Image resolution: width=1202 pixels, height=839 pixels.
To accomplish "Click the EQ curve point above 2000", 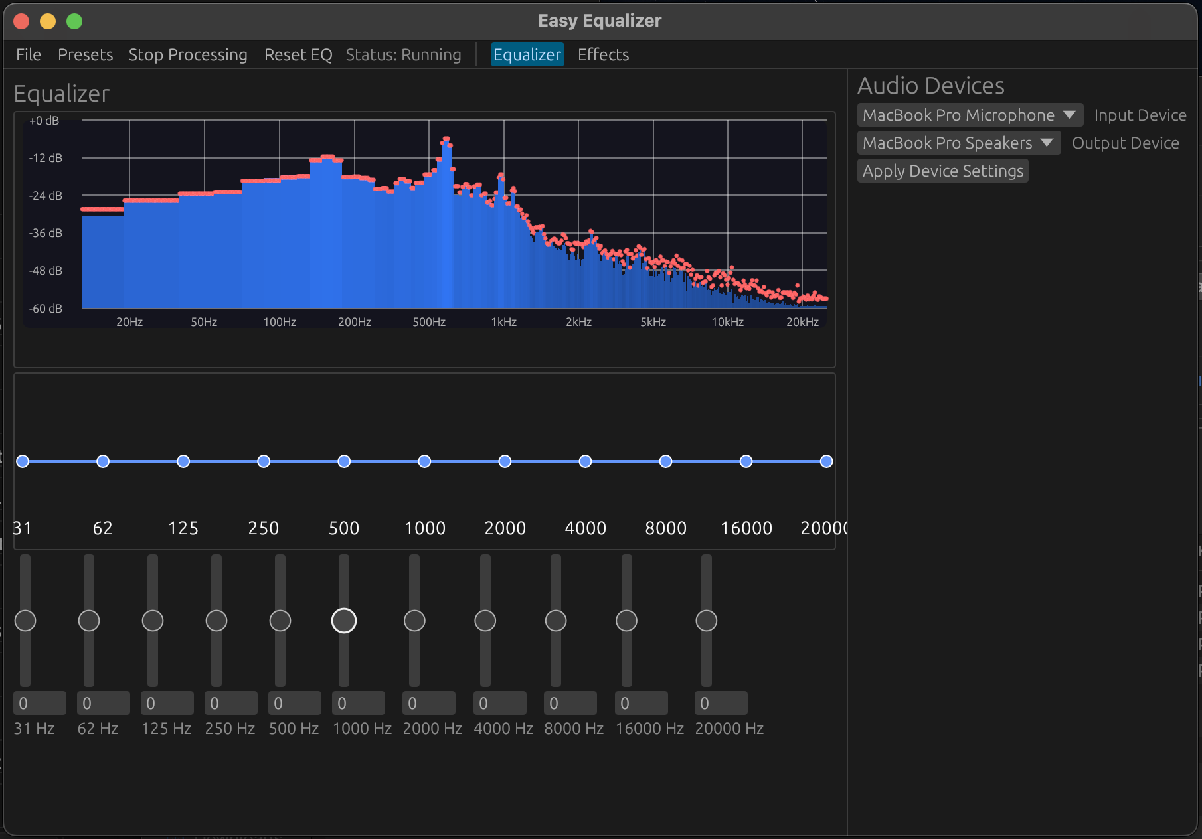I will tap(505, 461).
